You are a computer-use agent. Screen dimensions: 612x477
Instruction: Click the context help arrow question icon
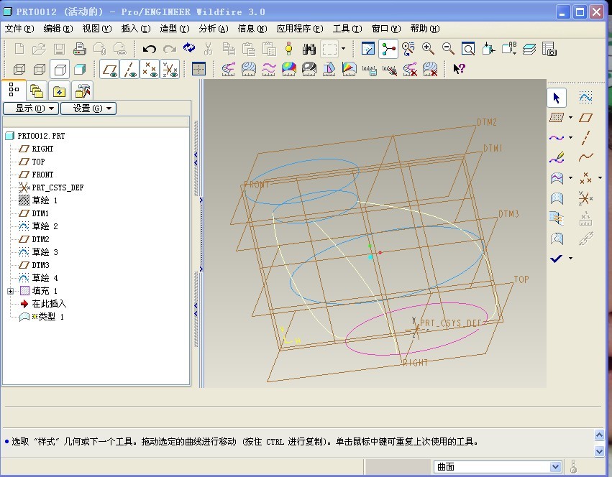(x=459, y=69)
